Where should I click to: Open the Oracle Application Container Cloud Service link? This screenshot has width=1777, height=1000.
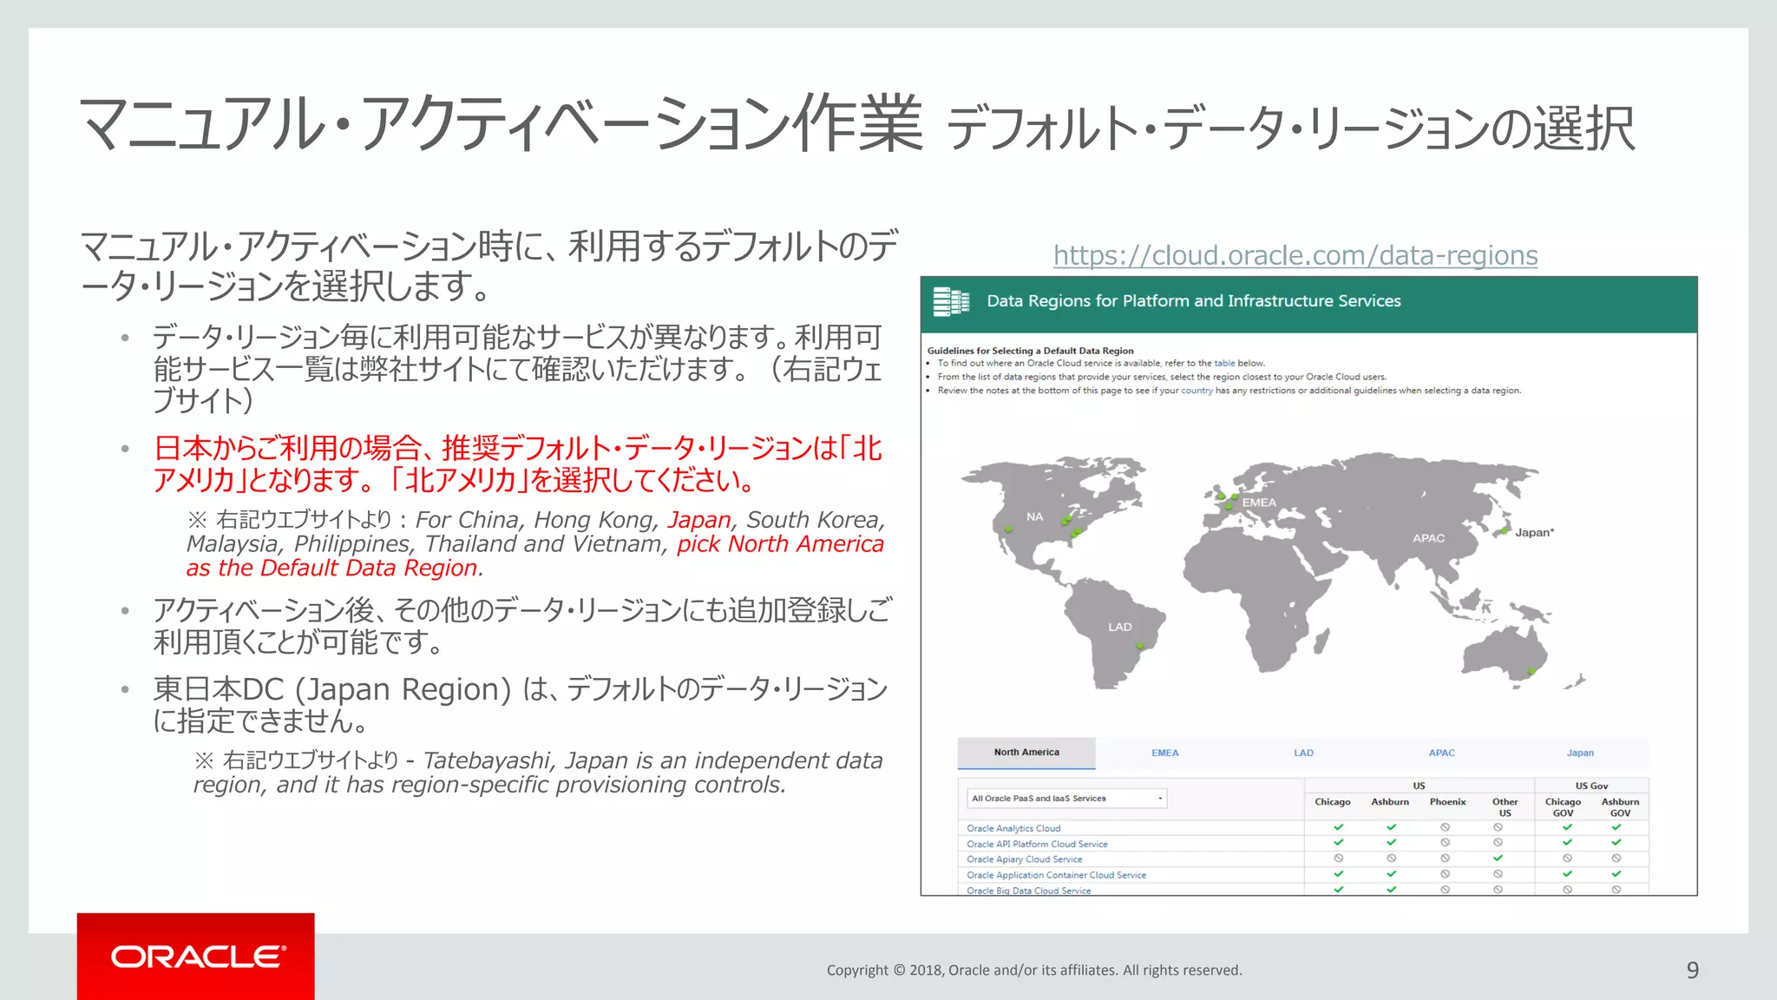pos(1056,875)
